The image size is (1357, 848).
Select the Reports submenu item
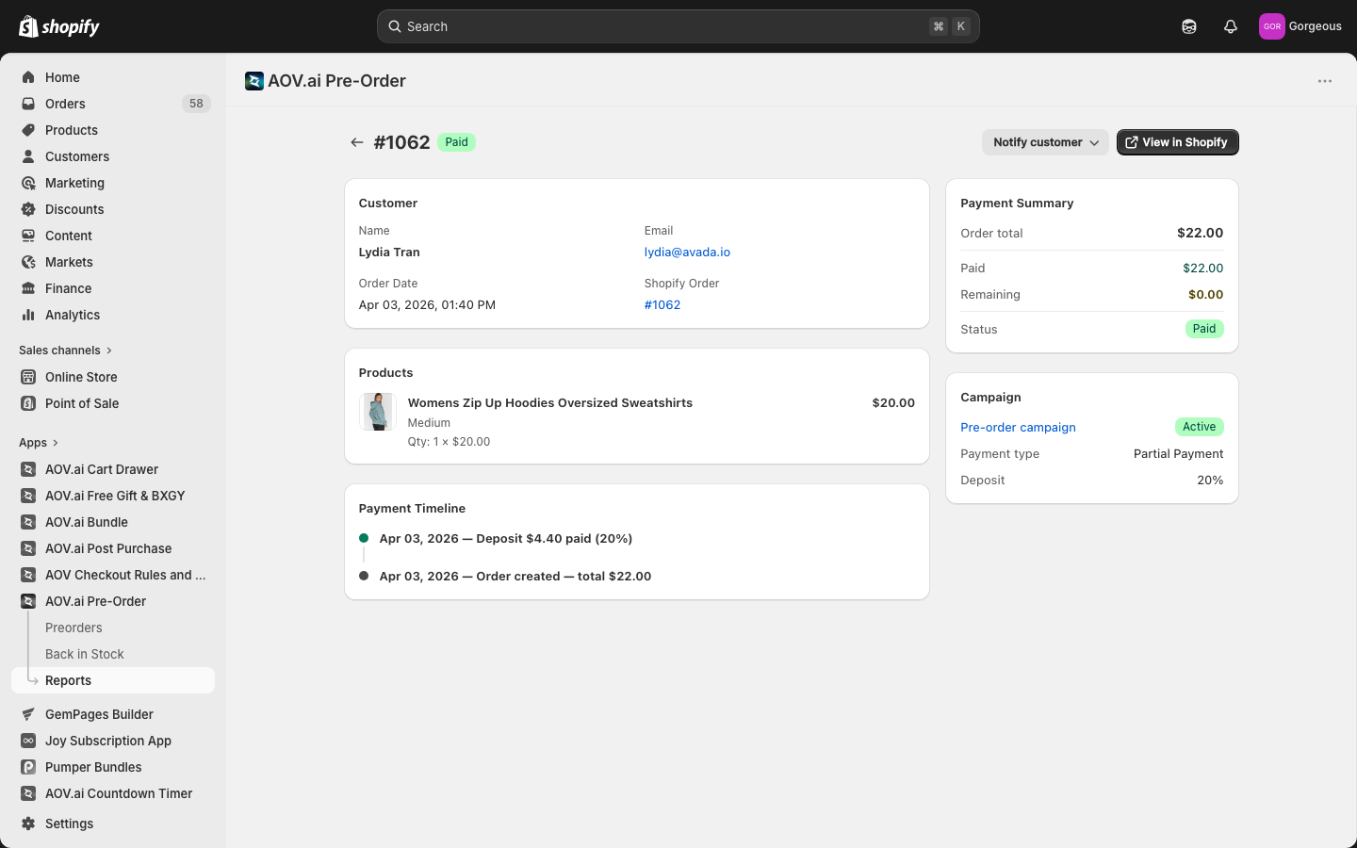point(113,680)
